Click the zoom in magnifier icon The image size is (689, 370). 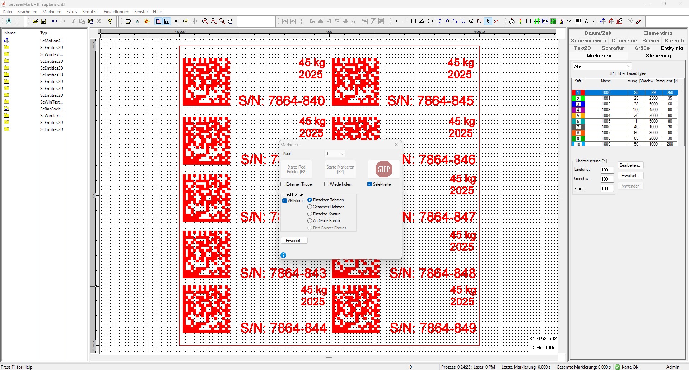205,21
